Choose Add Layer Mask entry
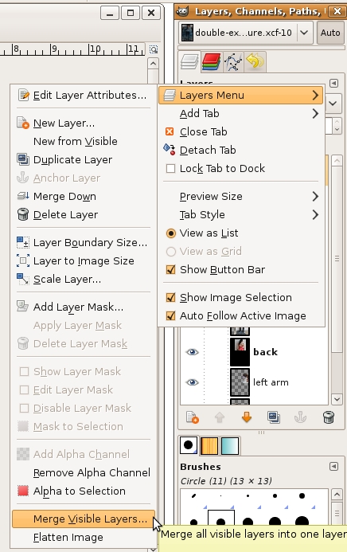This screenshot has height=552, width=347. (84, 307)
